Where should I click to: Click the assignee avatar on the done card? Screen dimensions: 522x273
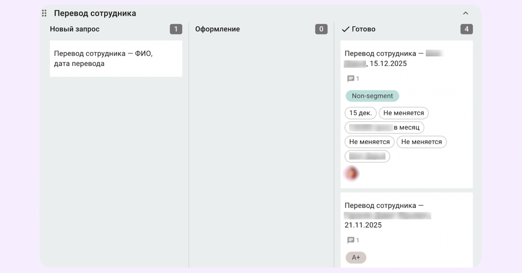352,173
